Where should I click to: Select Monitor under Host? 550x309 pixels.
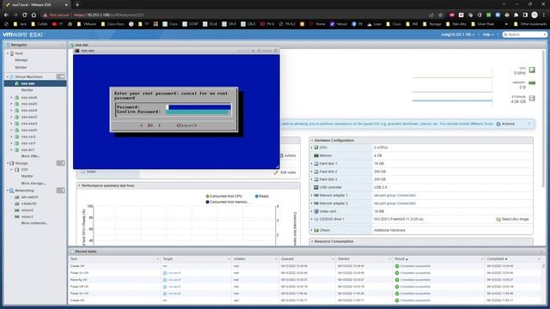click(21, 67)
